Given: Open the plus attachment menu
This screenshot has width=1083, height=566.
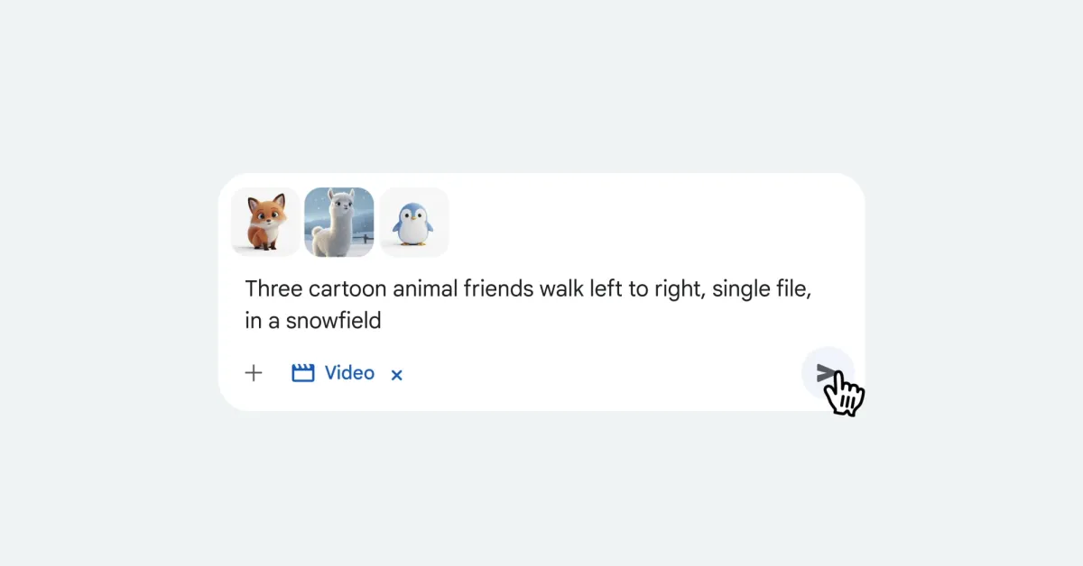Looking at the screenshot, I should click(254, 373).
